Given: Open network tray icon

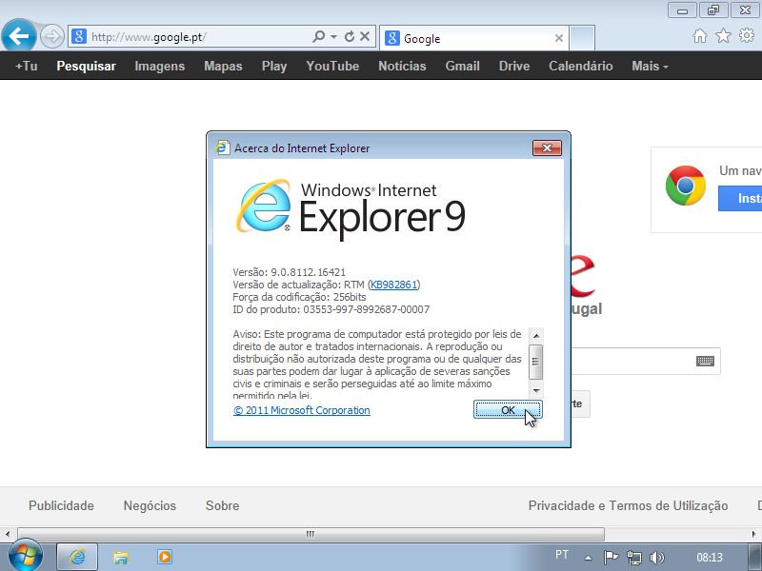Looking at the screenshot, I should point(633,558).
